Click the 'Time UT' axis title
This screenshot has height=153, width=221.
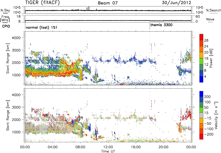point(108,151)
